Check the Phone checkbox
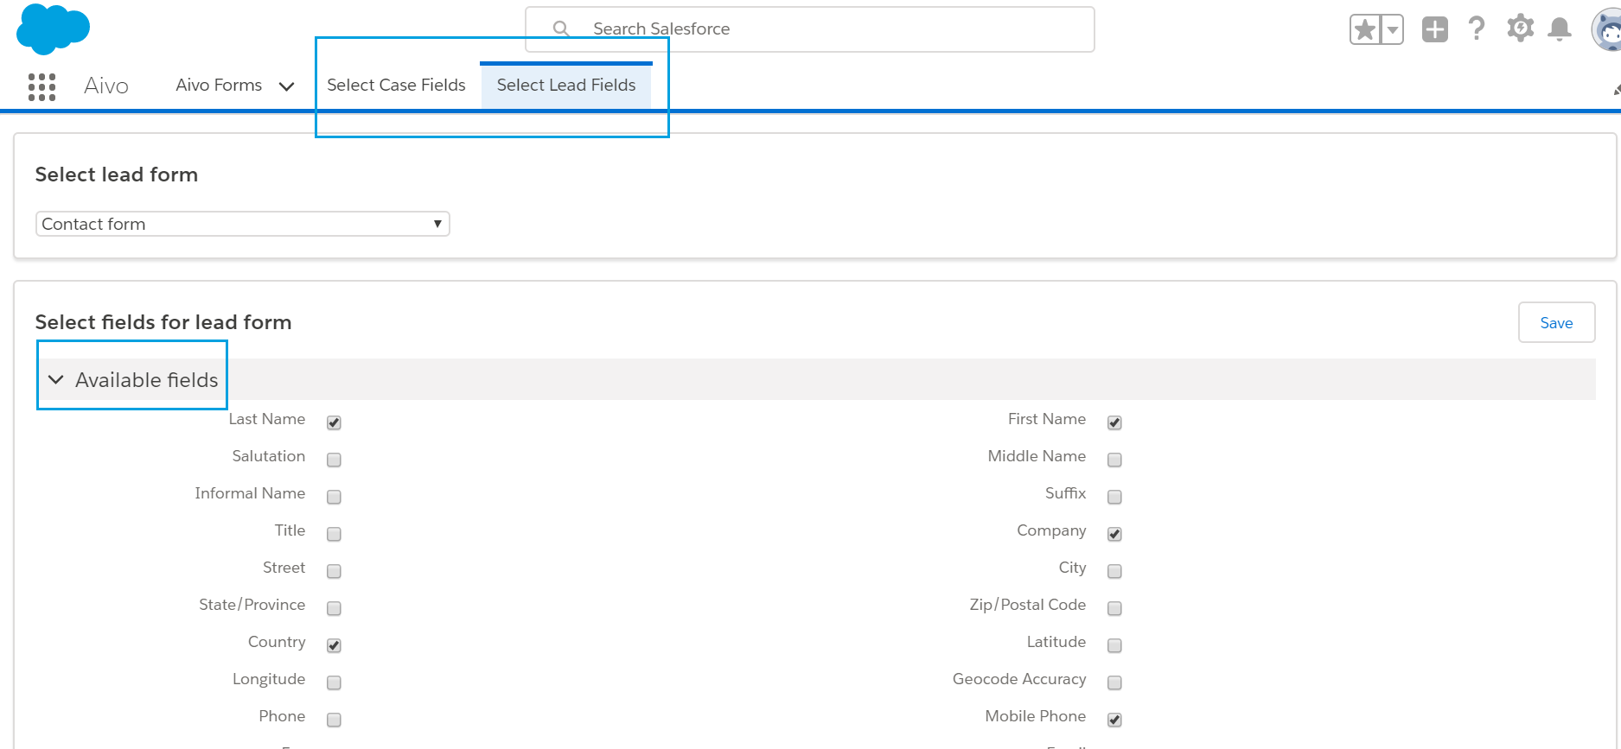The width and height of the screenshot is (1621, 749). [334, 720]
